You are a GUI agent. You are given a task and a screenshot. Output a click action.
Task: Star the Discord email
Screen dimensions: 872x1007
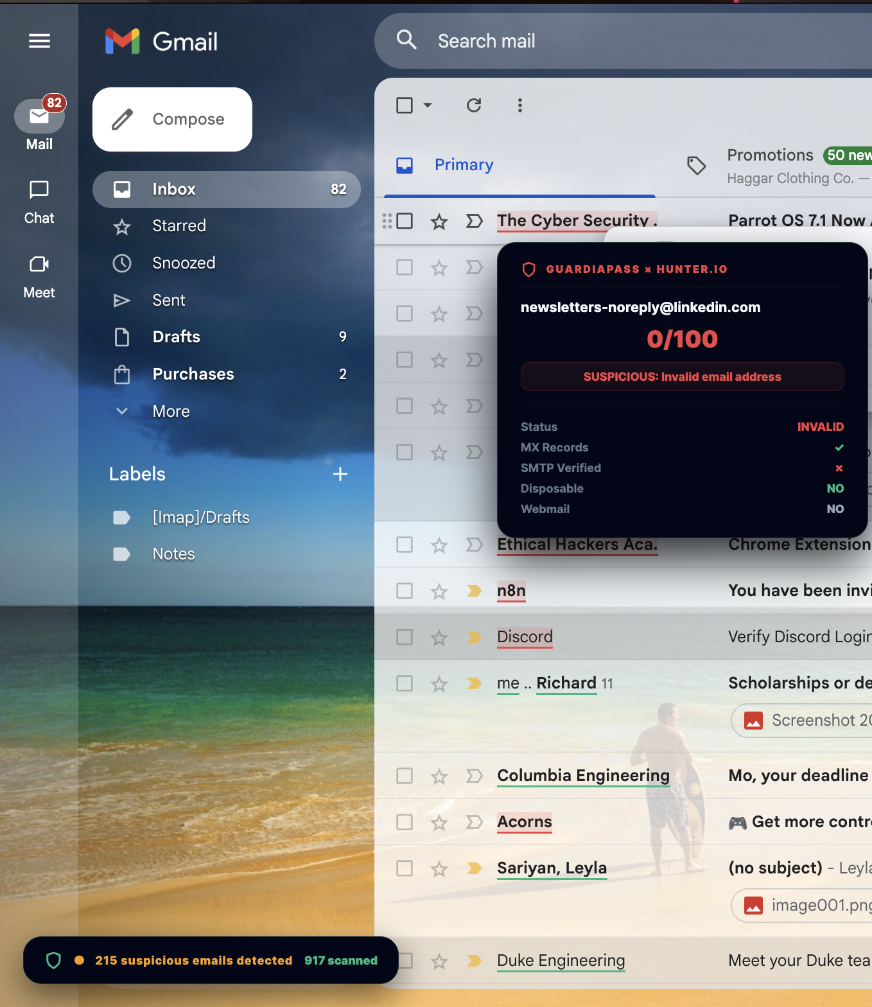click(x=439, y=638)
